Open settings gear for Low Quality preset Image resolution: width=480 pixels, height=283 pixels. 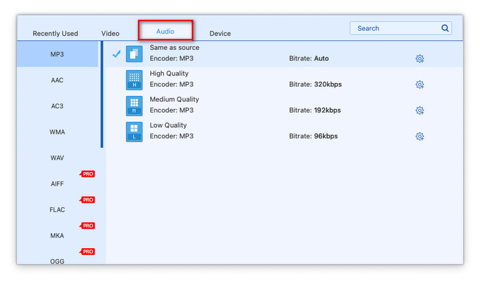420,136
